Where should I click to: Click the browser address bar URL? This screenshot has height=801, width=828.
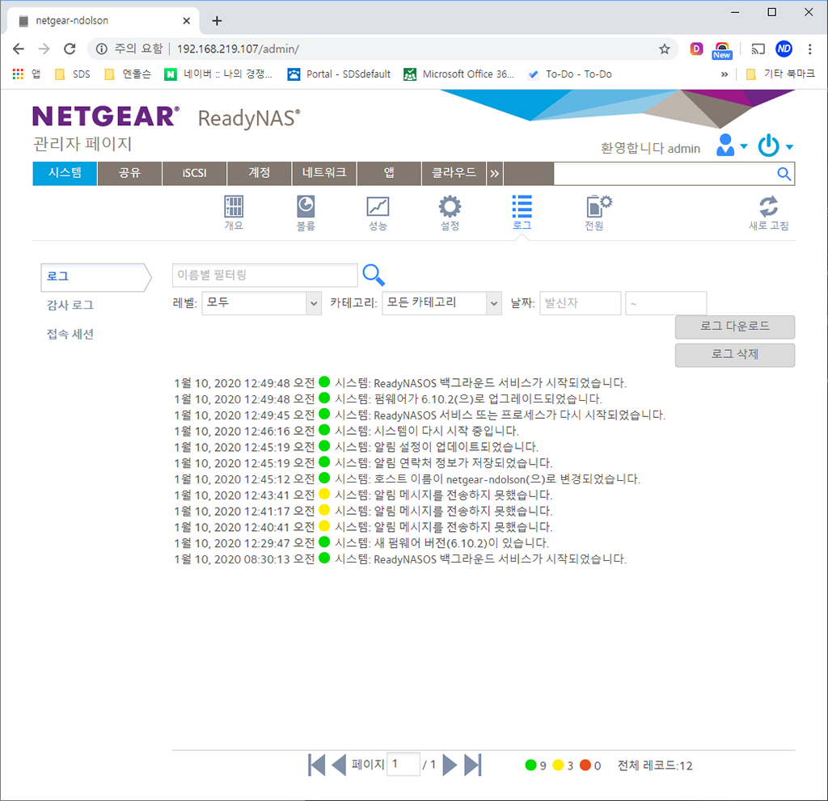point(239,49)
